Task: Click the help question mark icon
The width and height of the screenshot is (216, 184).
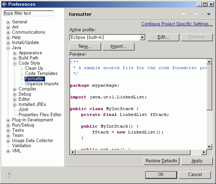Action: point(9,175)
